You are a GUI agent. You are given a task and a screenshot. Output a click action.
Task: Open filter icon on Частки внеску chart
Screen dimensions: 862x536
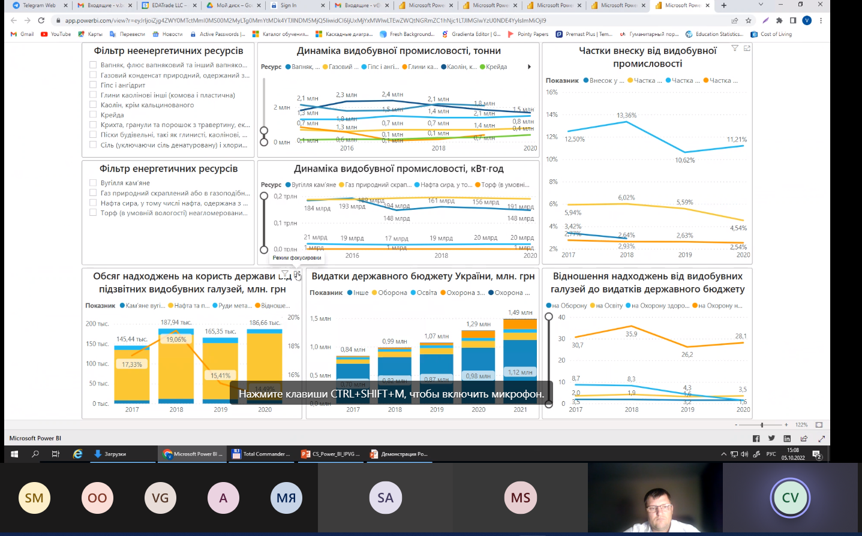[x=735, y=48]
